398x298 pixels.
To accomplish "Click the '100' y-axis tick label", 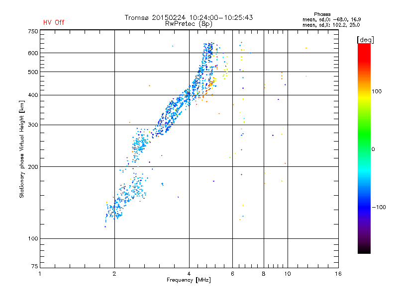I will pyautogui.click(x=33, y=238).
